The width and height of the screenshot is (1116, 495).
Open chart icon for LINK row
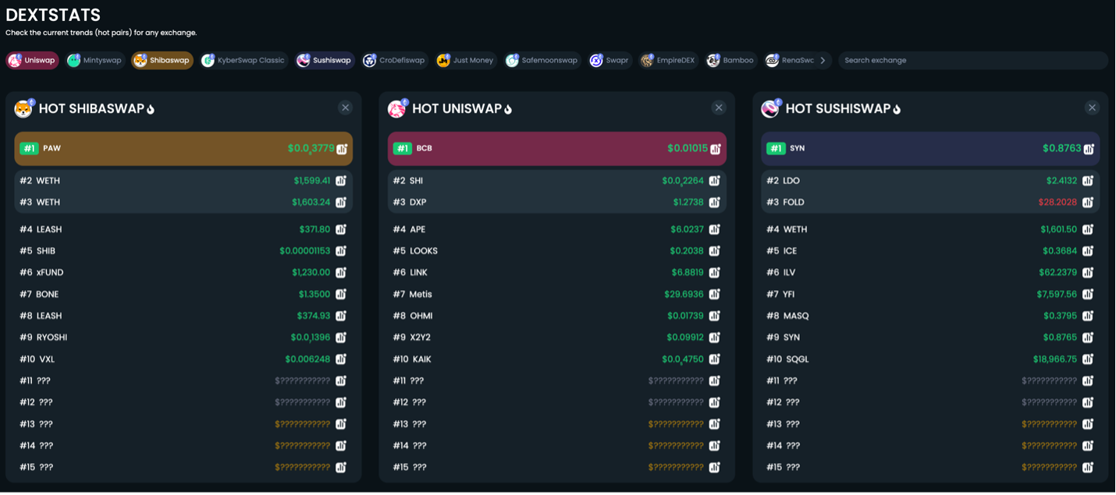(x=714, y=273)
